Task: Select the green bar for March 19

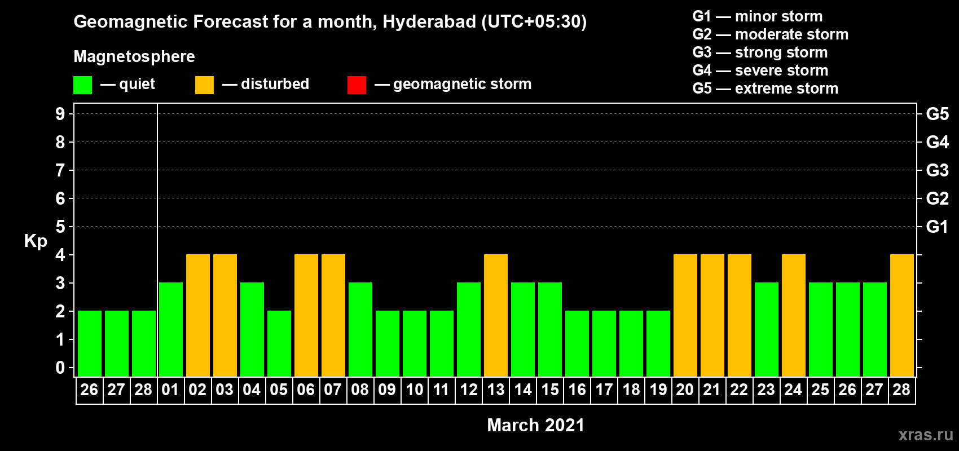Action: click(x=658, y=343)
